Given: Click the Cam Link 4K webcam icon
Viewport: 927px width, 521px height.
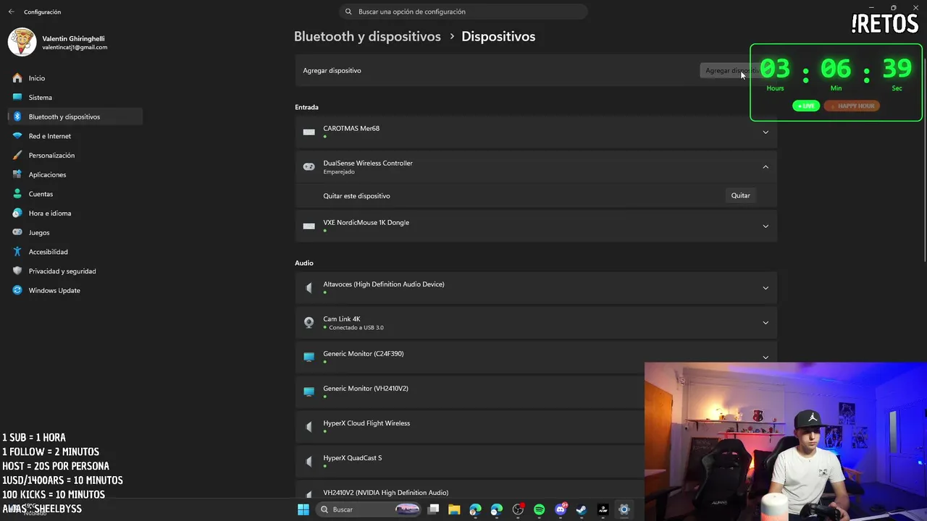Looking at the screenshot, I should (309, 323).
